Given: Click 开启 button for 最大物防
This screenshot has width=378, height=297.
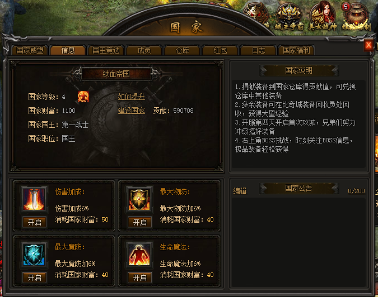Looking at the screenshot, I should pos(140,222).
